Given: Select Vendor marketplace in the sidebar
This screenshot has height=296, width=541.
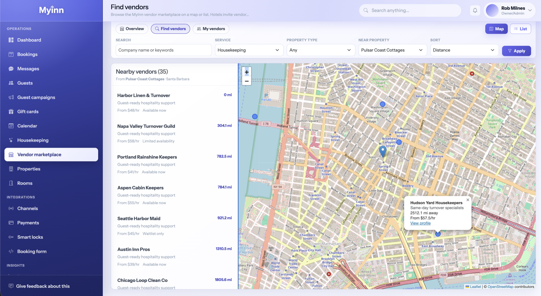Looking at the screenshot, I should pyautogui.click(x=51, y=155).
